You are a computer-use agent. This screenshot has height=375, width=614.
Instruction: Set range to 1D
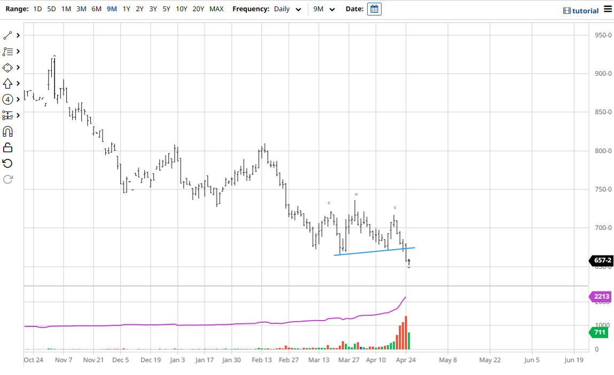coord(37,9)
